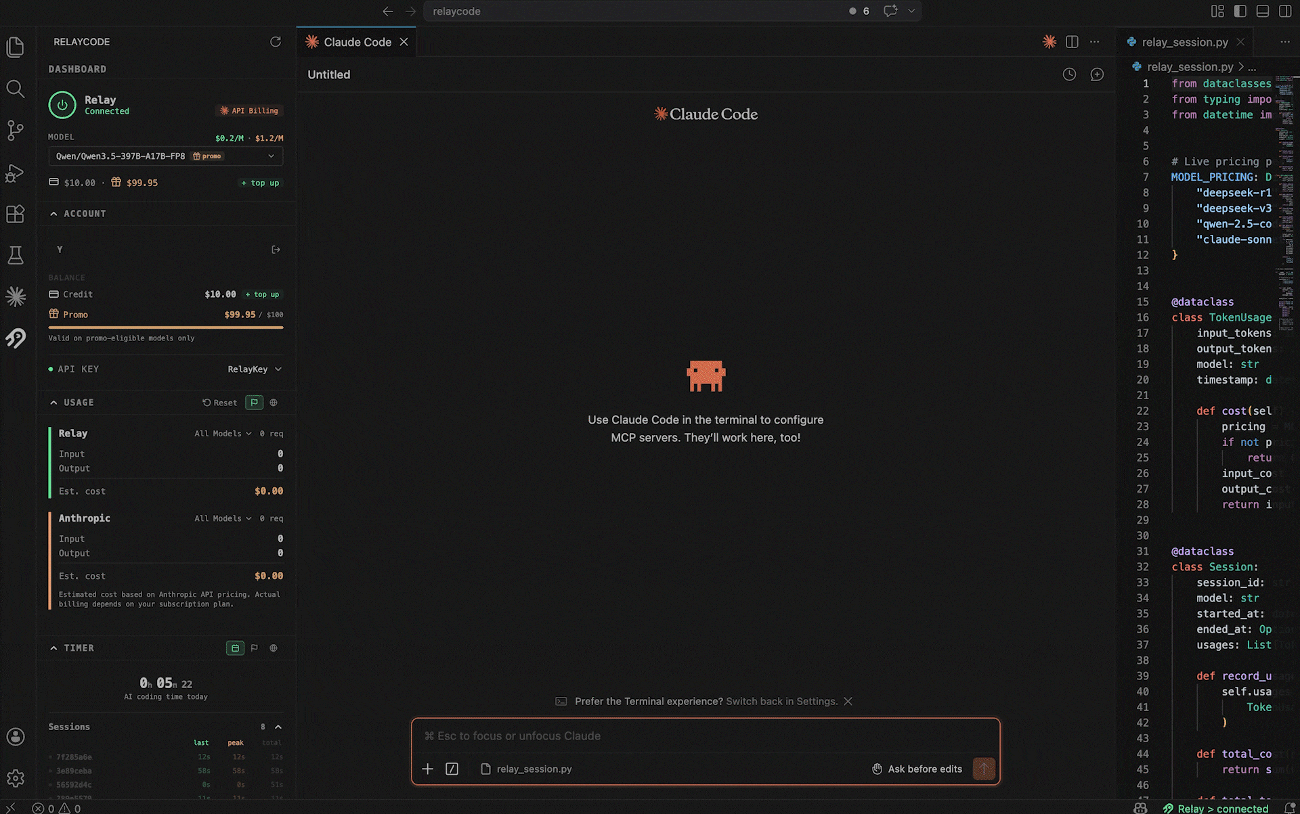The height and width of the screenshot is (814, 1300).
Task: Open the Search view in activity bar
Action: coord(15,89)
